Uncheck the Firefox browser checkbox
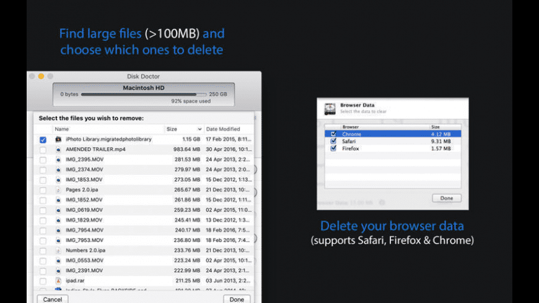Image resolution: width=539 pixels, height=303 pixels. tap(333, 148)
